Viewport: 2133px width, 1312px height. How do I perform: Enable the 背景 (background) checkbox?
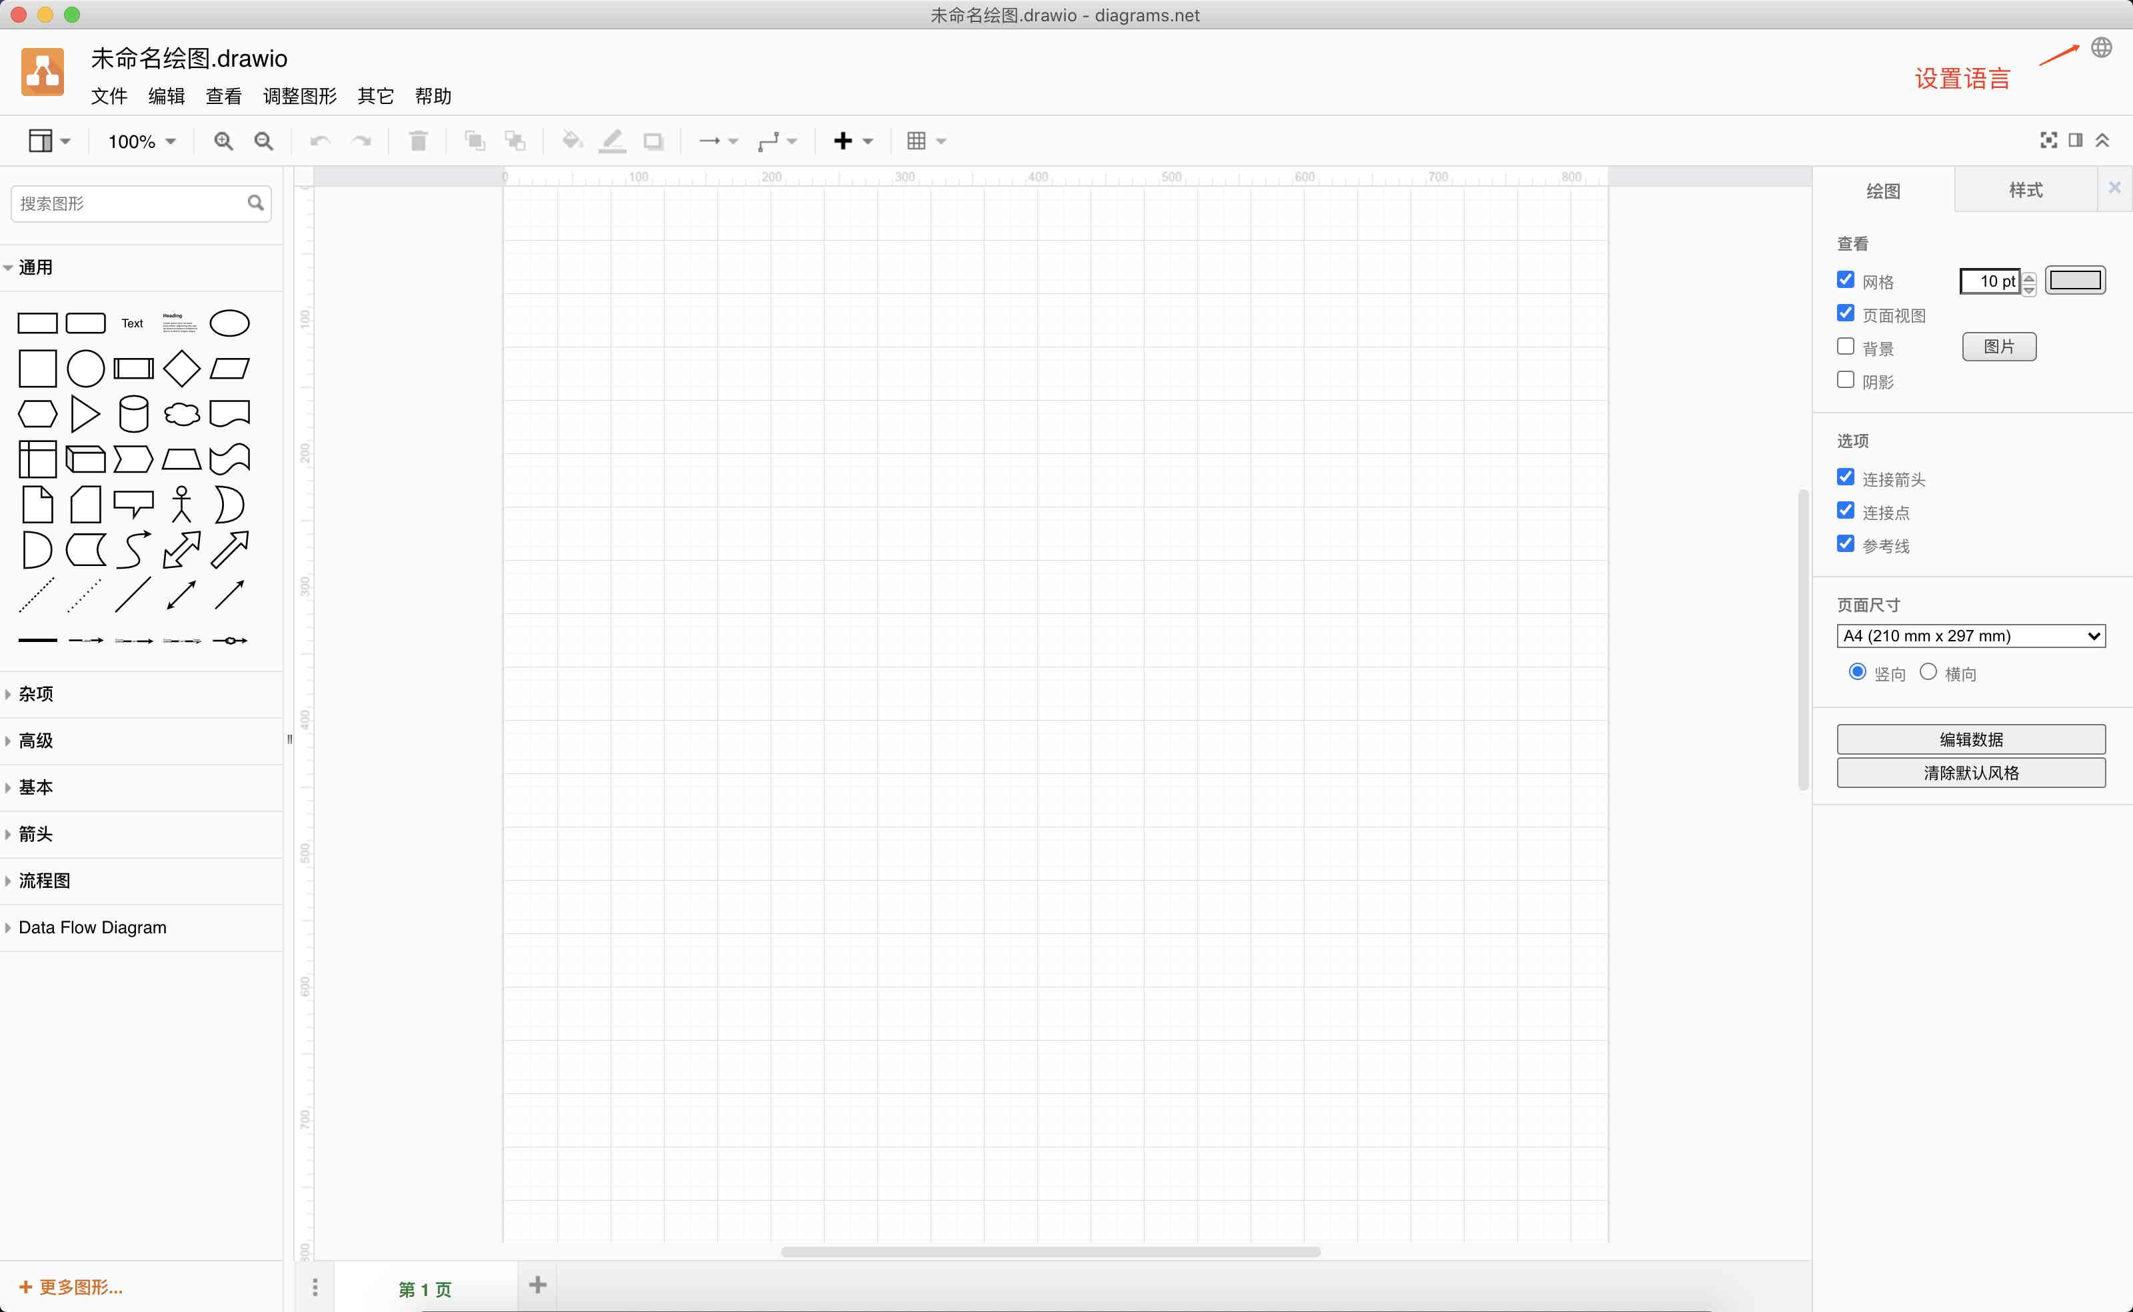tap(1845, 346)
